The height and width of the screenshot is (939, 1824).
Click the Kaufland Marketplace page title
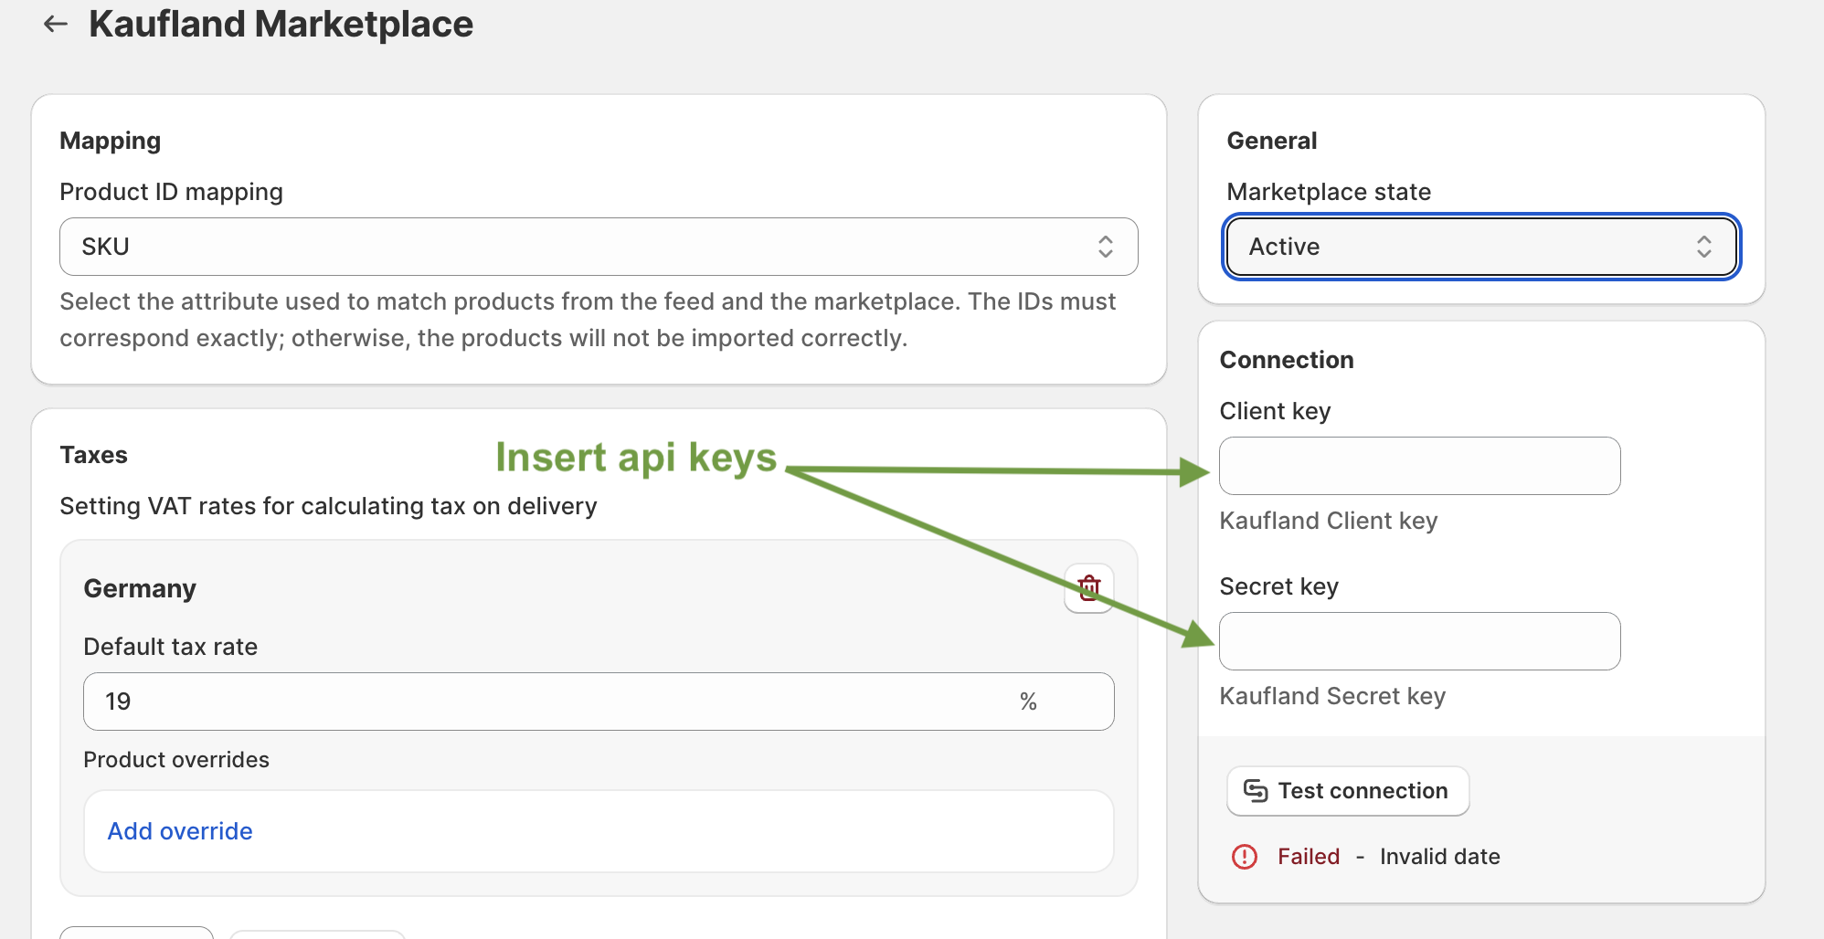(281, 24)
